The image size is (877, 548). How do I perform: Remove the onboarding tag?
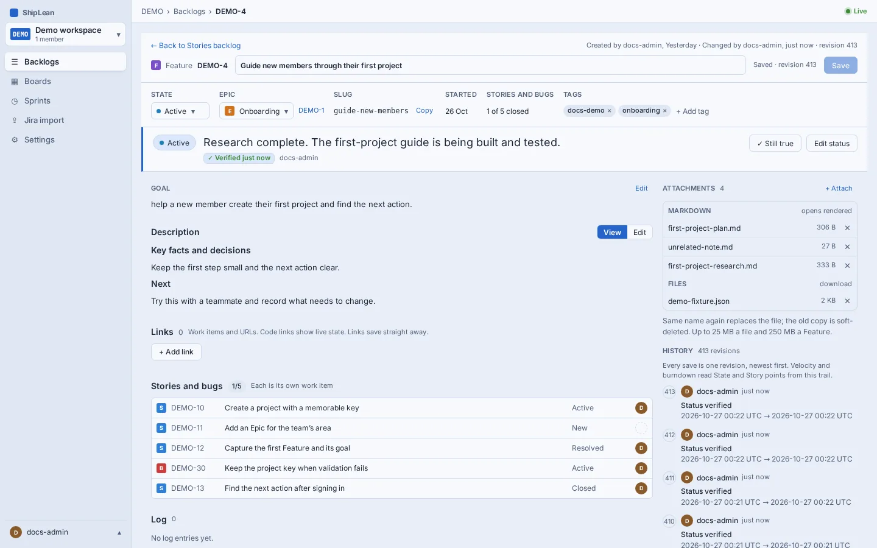pos(664,111)
